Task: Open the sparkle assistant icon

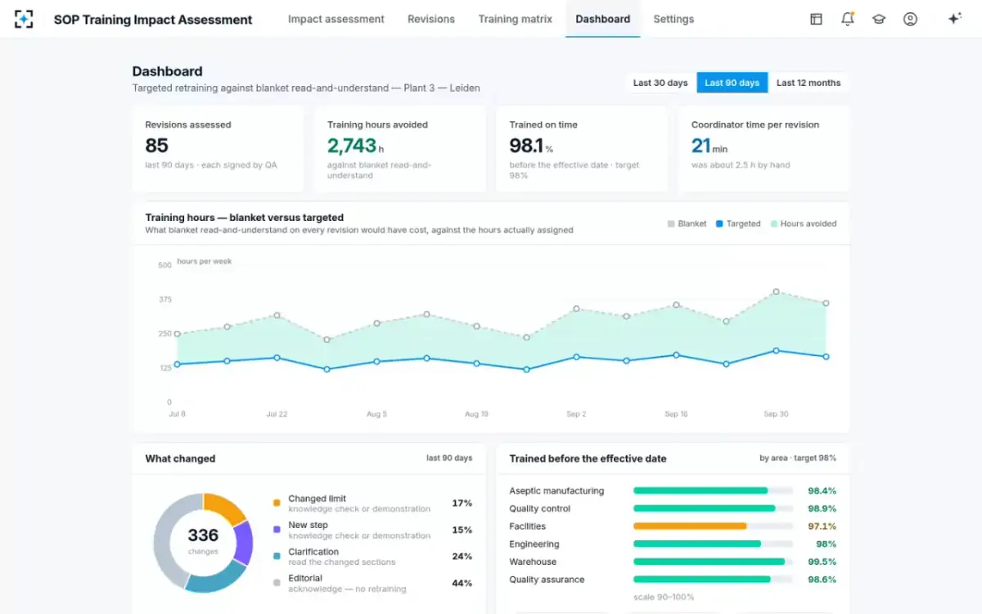Action: coord(954,19)
